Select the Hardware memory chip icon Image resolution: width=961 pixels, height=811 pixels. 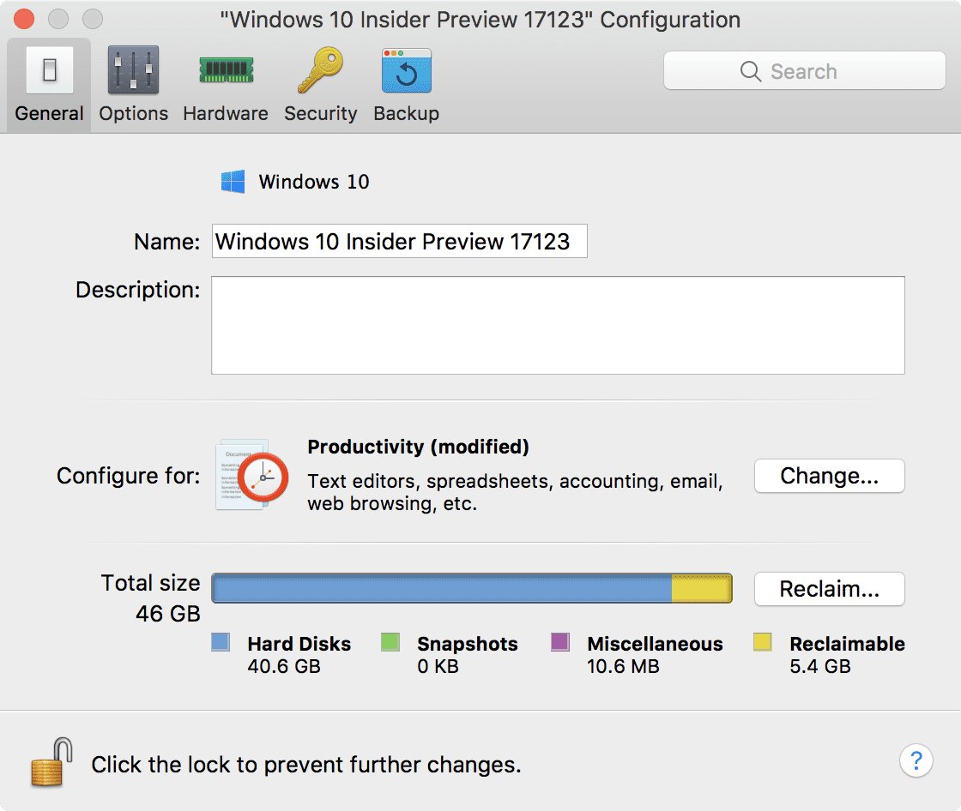point(227,69)
